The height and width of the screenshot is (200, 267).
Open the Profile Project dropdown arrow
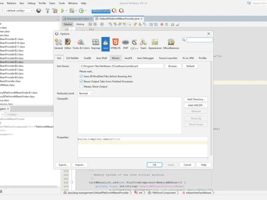[x=86, y=11]
